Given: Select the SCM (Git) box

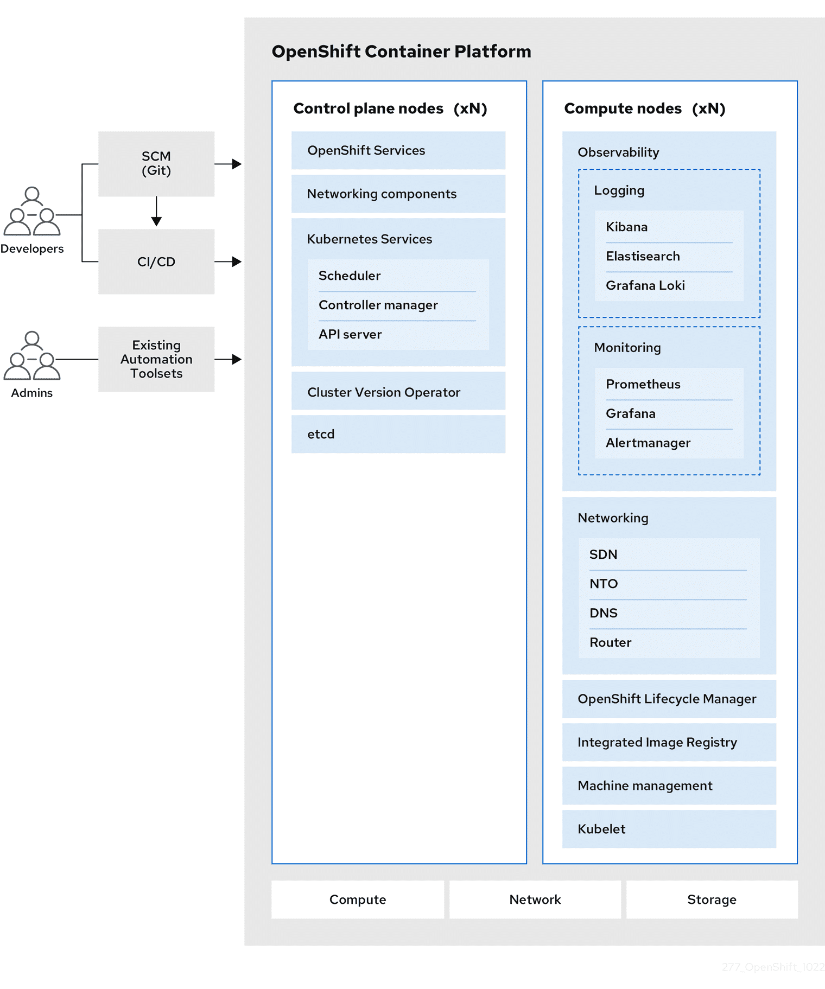Looking at the screenshot, I should pyautogui.click(x=156, y=164).
